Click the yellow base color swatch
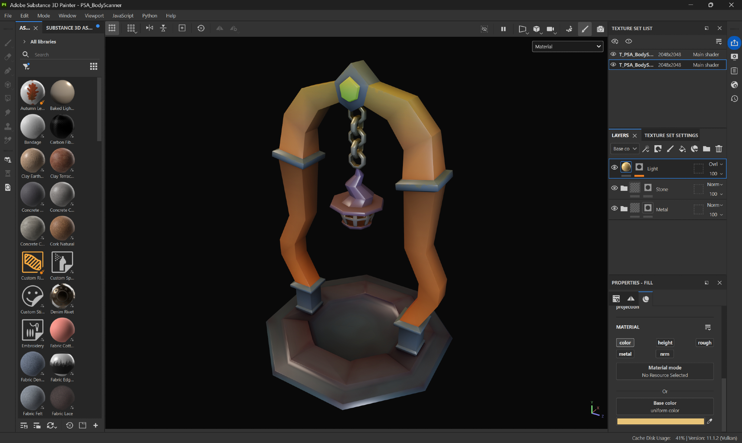This screenshot has width=742, height=443. pyautogui.click(x=660, y=421)
